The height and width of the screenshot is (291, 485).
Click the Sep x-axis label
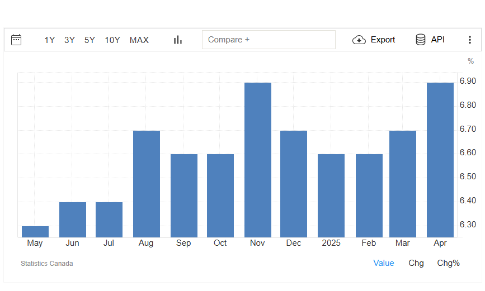[183, 243]
